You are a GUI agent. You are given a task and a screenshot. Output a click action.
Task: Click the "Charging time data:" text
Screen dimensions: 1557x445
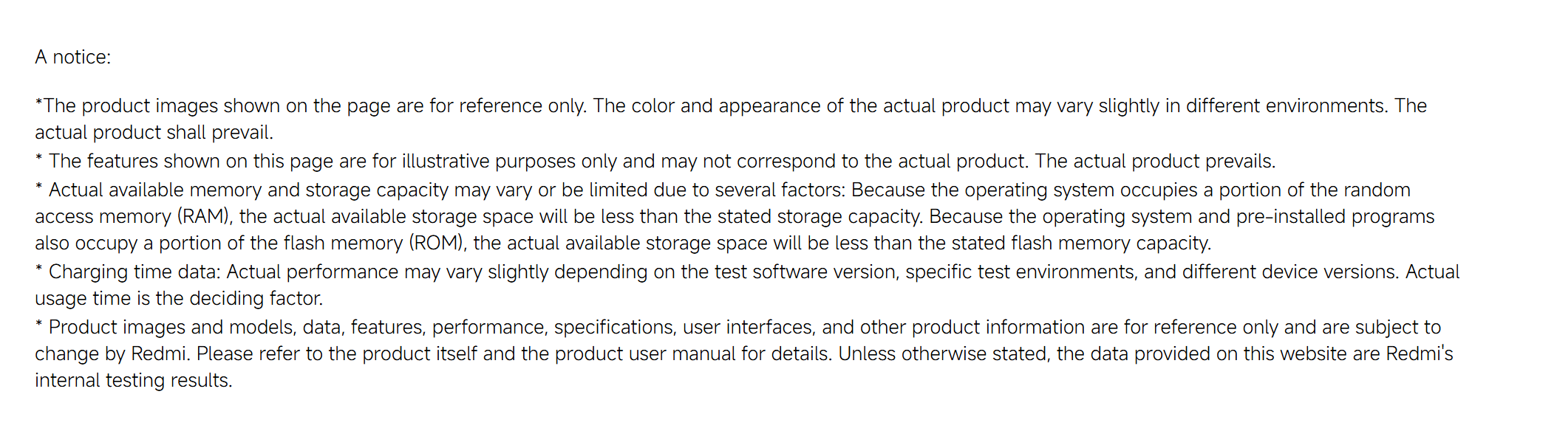click(134, 272)
